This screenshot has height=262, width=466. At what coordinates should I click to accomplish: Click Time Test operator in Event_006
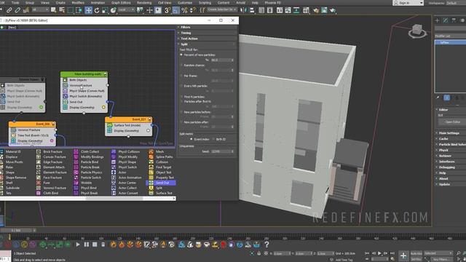point(33,135)
